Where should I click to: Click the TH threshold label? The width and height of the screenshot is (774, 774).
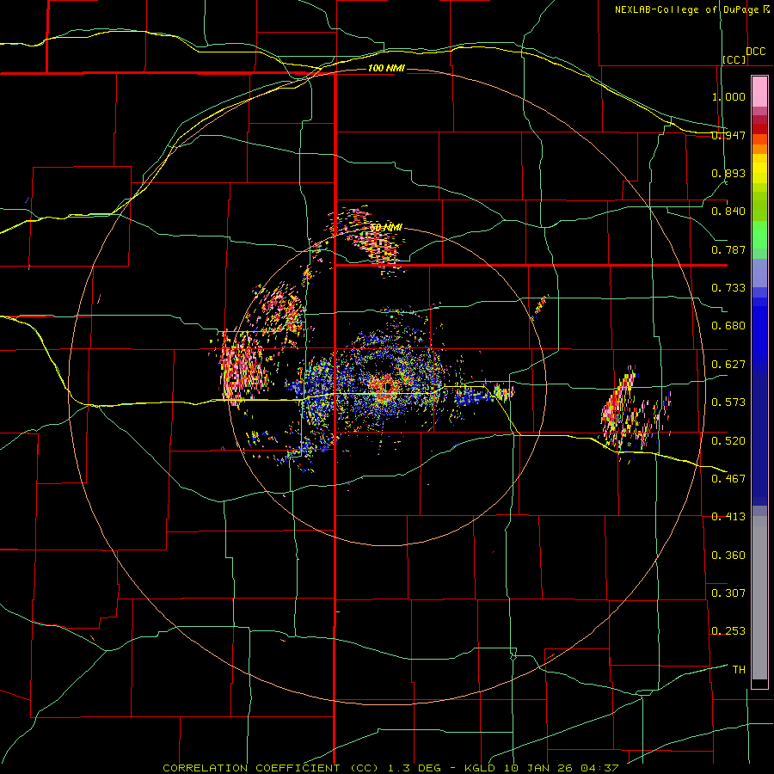739,669
